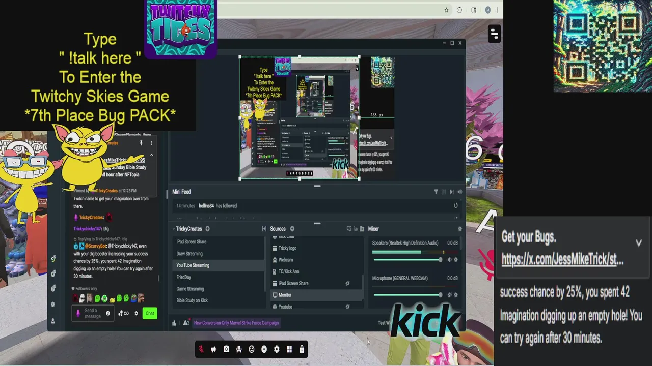The width and height of the screenshot is (652, 366).
Task: Unmute Microphone audio in Mixer
Action: tap(449, 295)
